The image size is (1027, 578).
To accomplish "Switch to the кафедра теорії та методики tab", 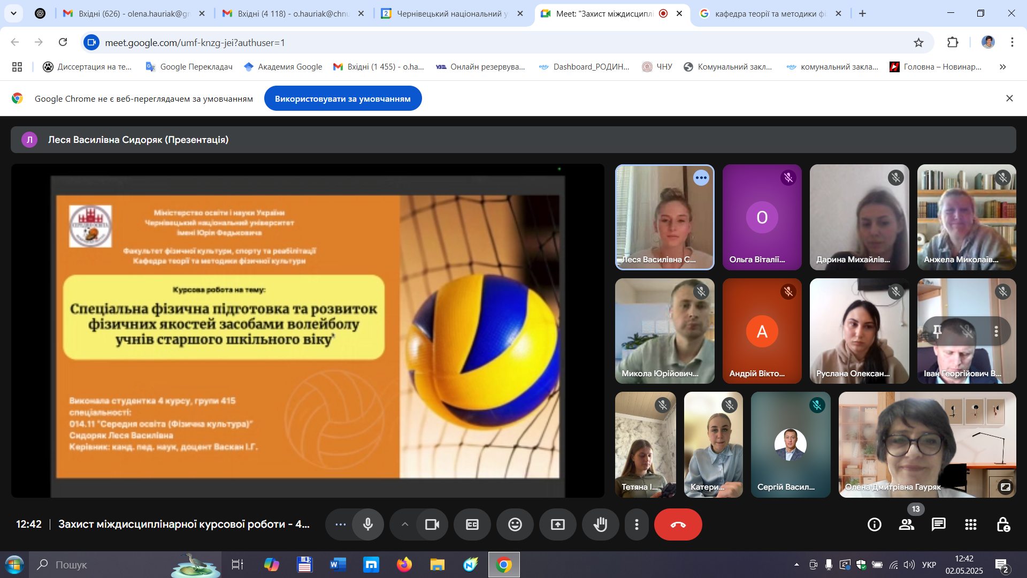I will coord(769,13).
